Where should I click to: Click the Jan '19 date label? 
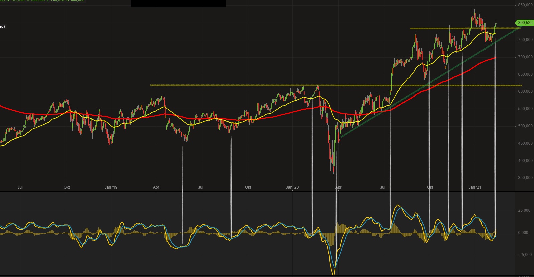point(111,187)
